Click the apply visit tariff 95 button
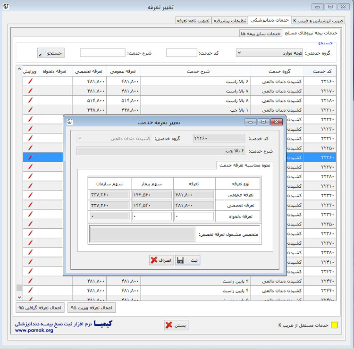Viewport: 354px width, 349px height. pos(91,307)
